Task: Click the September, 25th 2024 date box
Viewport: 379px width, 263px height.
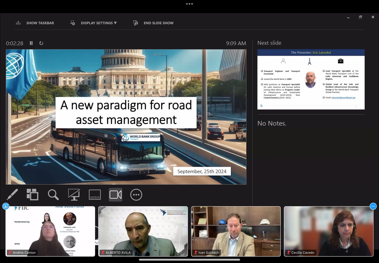Action: (x=202, y=172)
